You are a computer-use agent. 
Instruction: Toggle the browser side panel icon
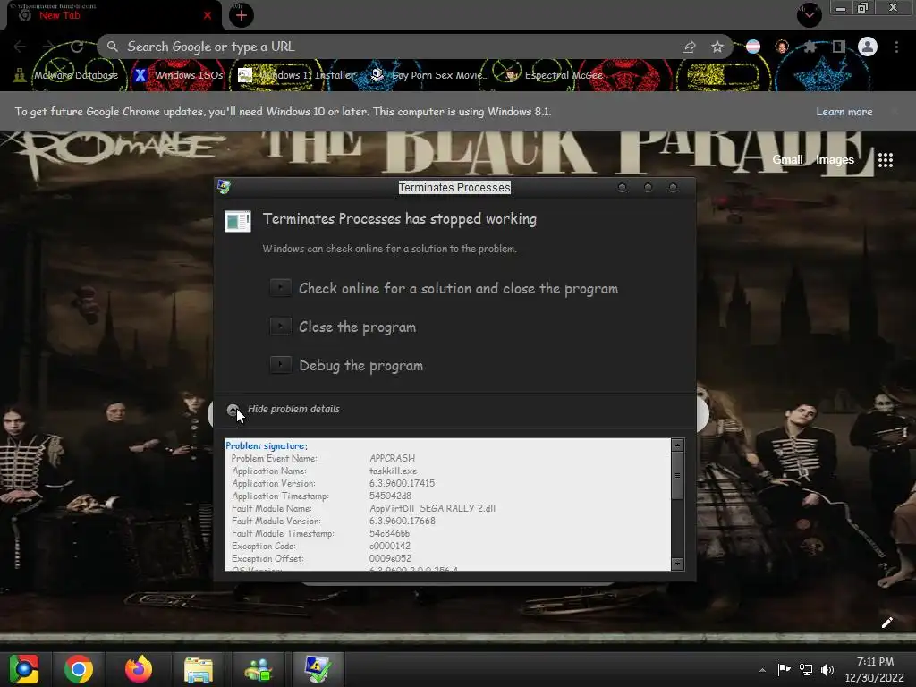click(x=839, y=47)
